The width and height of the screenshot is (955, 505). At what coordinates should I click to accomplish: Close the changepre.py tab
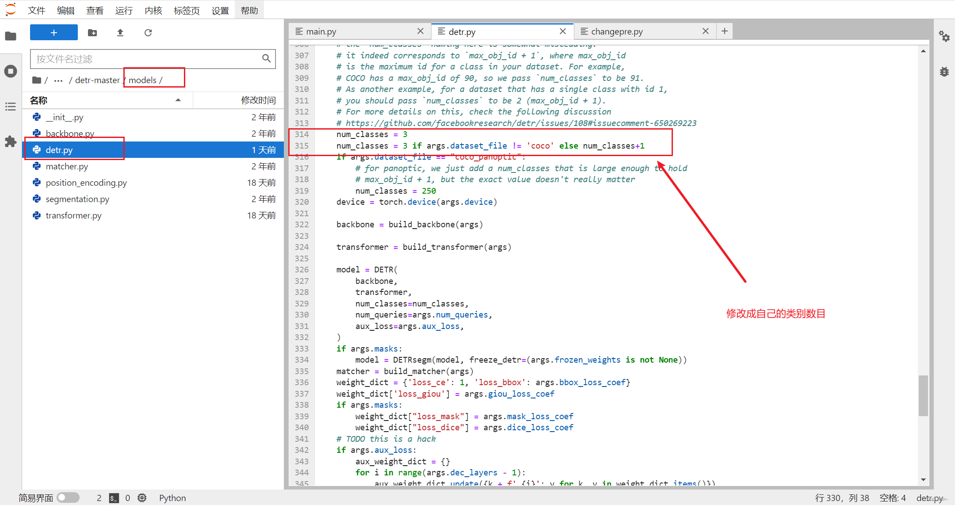click(706, 31)
